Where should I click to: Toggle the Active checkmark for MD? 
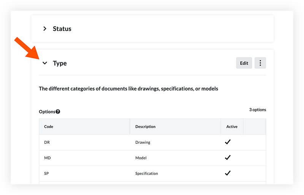pos(228,158)
